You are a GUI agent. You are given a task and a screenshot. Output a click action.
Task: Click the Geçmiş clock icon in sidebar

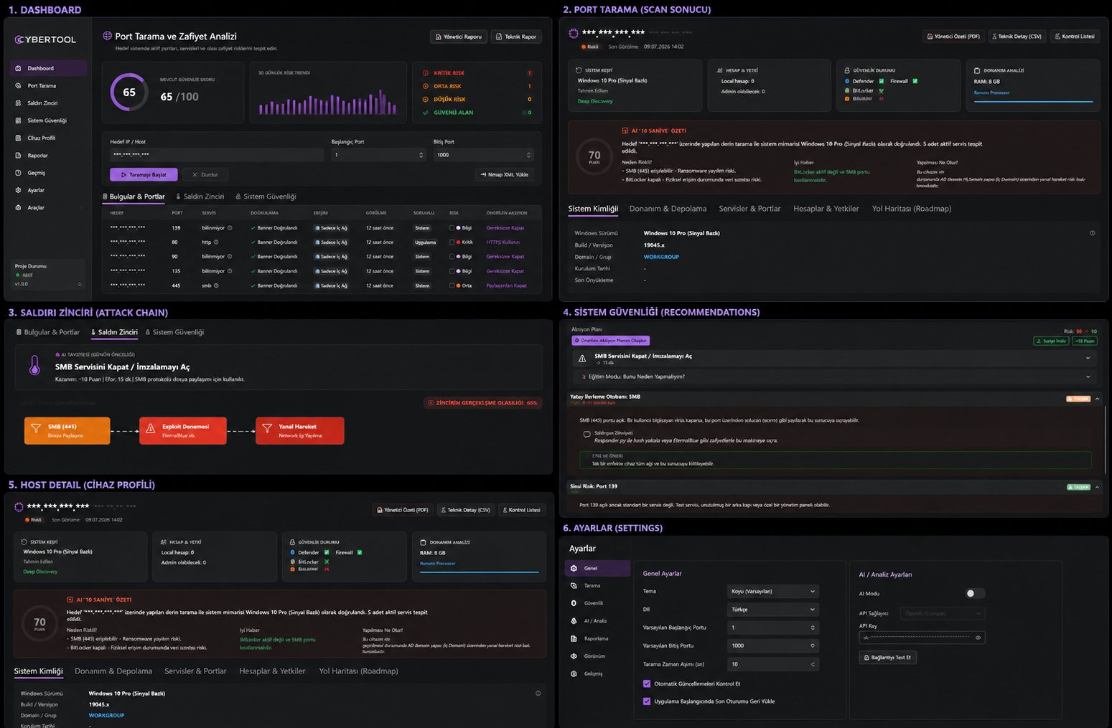18,173
